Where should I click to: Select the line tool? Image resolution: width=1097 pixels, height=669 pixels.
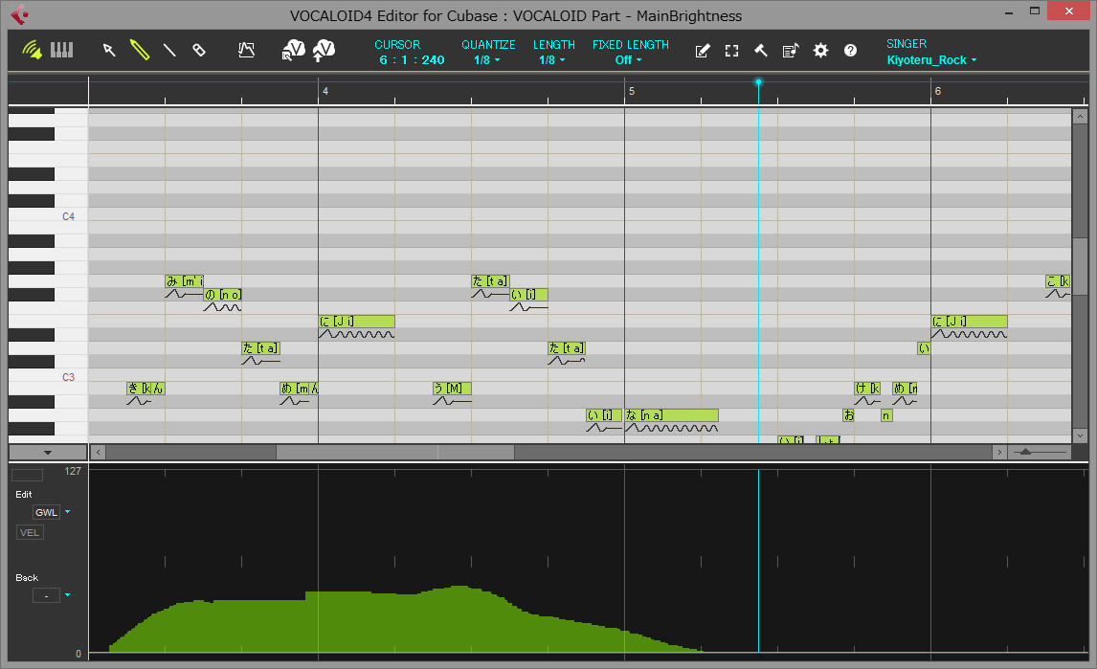click(169, 50)
